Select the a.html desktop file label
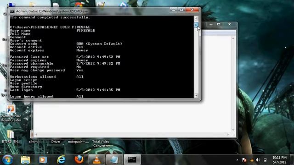 34,142
